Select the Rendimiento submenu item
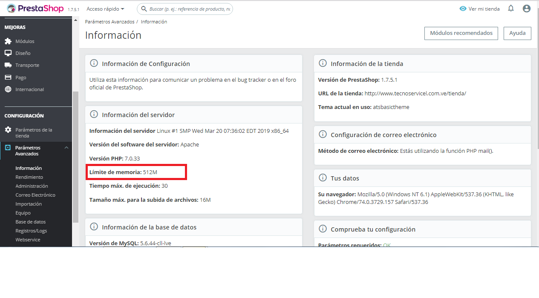The height and width of the screenshot is (298, 539). pos(29,177)
